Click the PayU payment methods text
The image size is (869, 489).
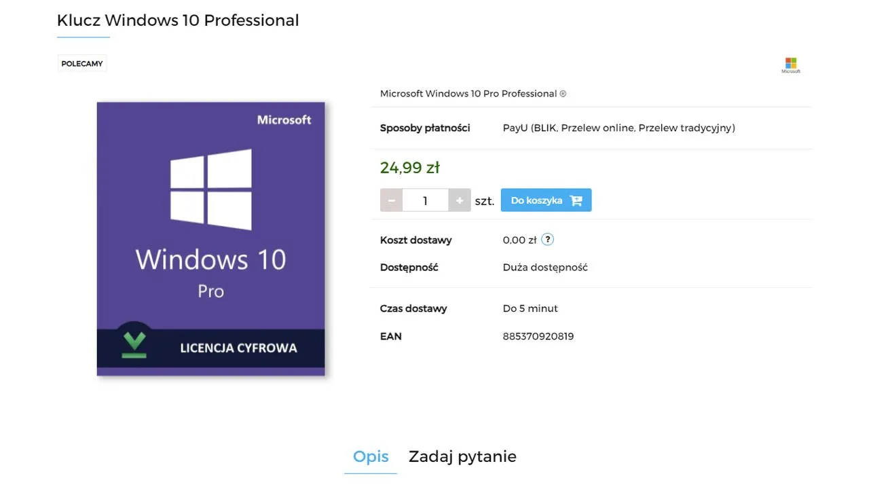click(x=618, y=128)
